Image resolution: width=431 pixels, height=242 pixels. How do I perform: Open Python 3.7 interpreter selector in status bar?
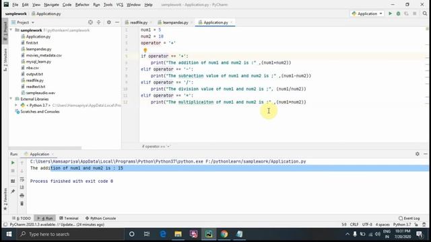[402, 225]
